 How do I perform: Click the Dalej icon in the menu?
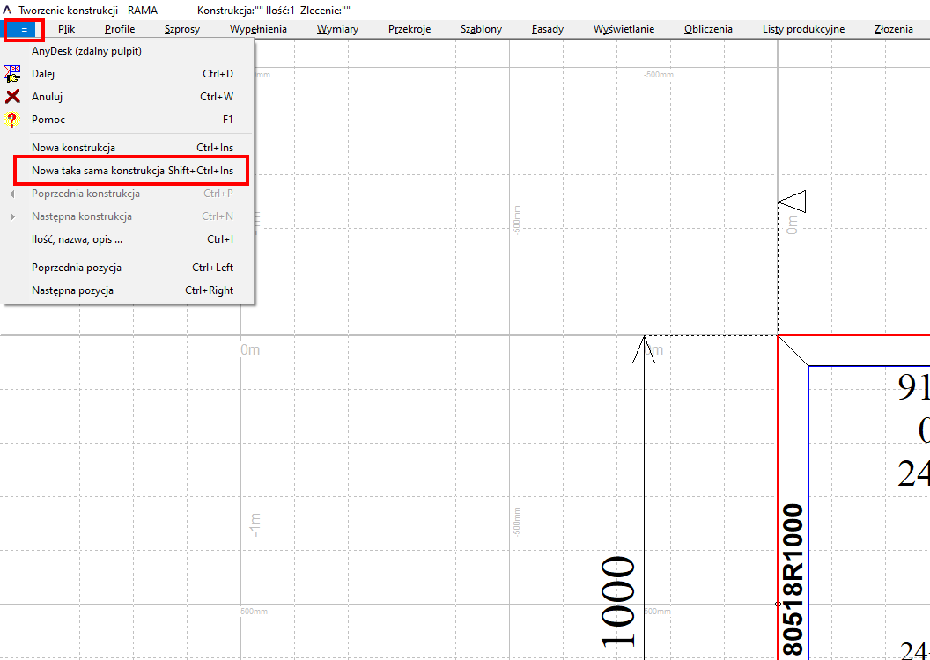[12, 75]
